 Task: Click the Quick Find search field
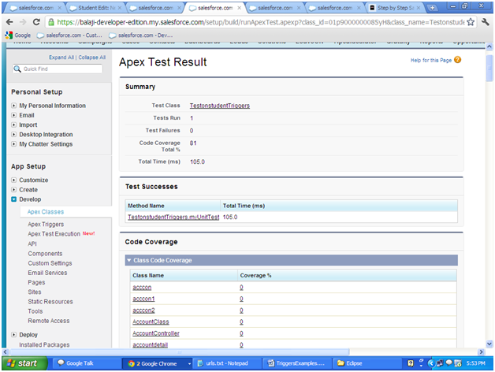click(58, 69)
